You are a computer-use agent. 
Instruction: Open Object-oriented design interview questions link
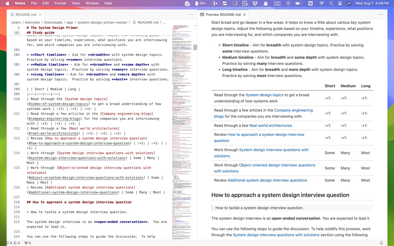point(265,168)
